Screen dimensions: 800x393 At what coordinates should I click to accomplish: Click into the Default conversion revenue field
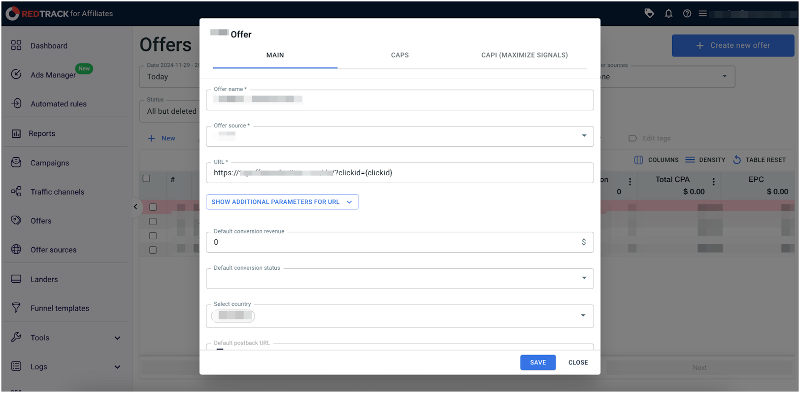coord(395,242)
